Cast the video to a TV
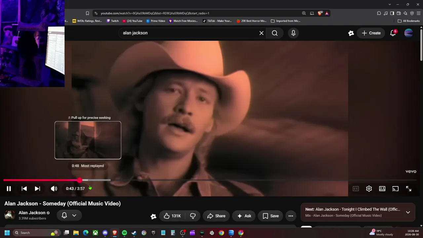The image size is (423, 238). point(396,189)
